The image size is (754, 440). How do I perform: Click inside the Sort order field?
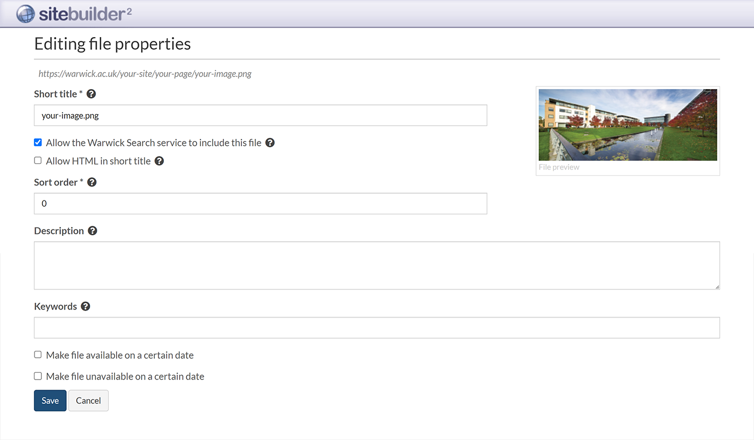coord(260,204)
